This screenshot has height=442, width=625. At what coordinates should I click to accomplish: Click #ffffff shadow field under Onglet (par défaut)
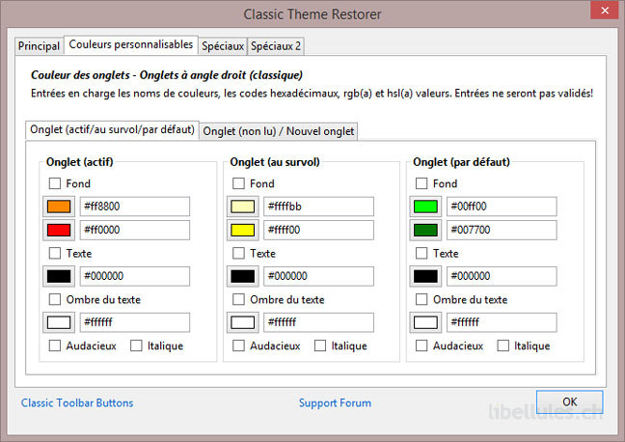coord(502,322)
